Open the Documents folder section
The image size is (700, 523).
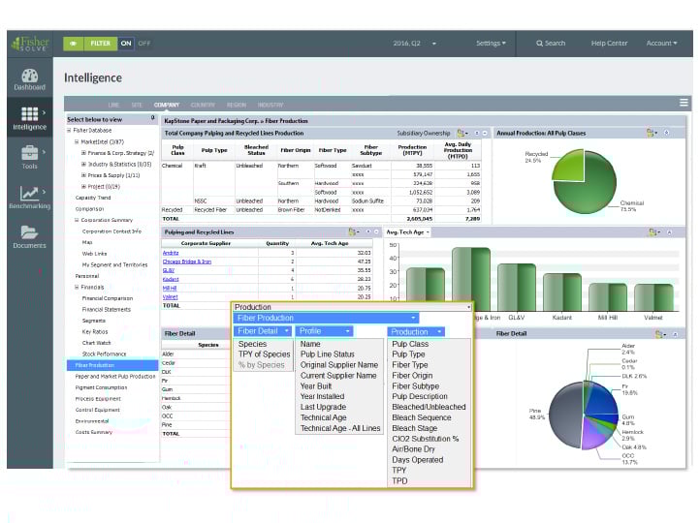pos(29,236)
